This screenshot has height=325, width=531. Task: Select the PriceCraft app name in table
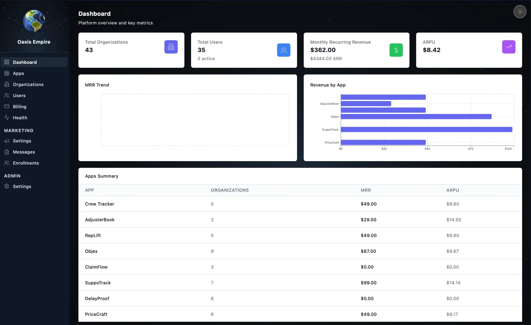click(96, 314)
